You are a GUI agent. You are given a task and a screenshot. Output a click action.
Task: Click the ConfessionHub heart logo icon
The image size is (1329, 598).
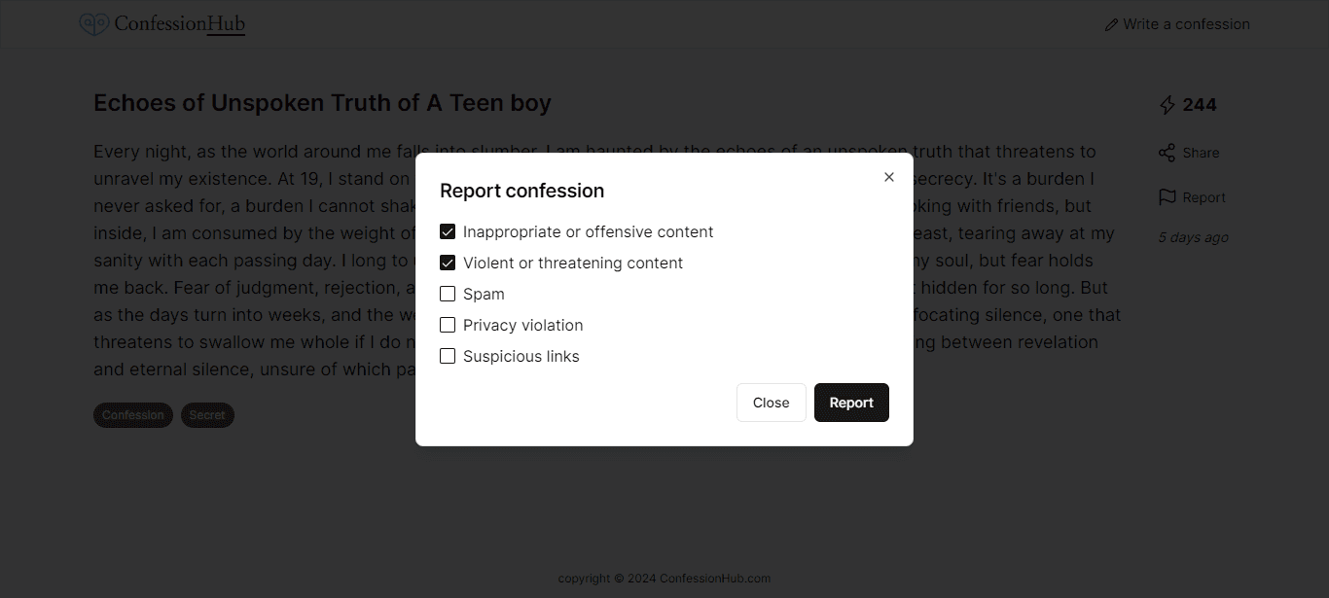coord(93,24)
